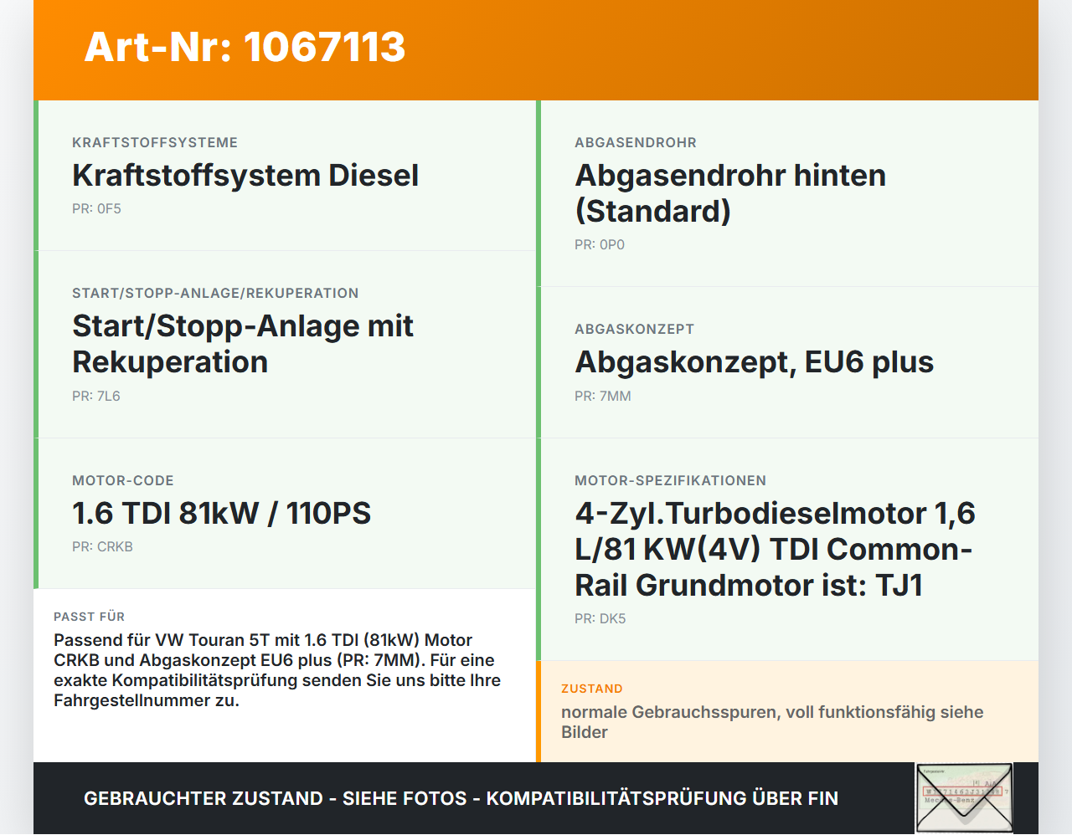Click Start/Stopp-Anlage mit Rekuperation title
Image resolution: width=1072 pixels, height=835 pixels.
[x=243, y=344]
